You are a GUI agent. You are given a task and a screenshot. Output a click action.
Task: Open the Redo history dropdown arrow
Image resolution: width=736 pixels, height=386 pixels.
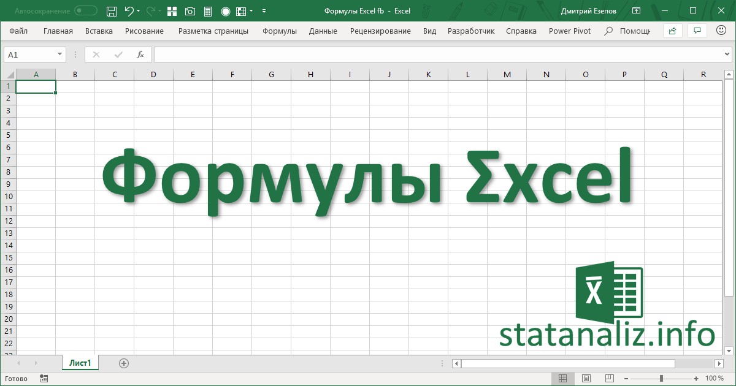click(159, 11)
